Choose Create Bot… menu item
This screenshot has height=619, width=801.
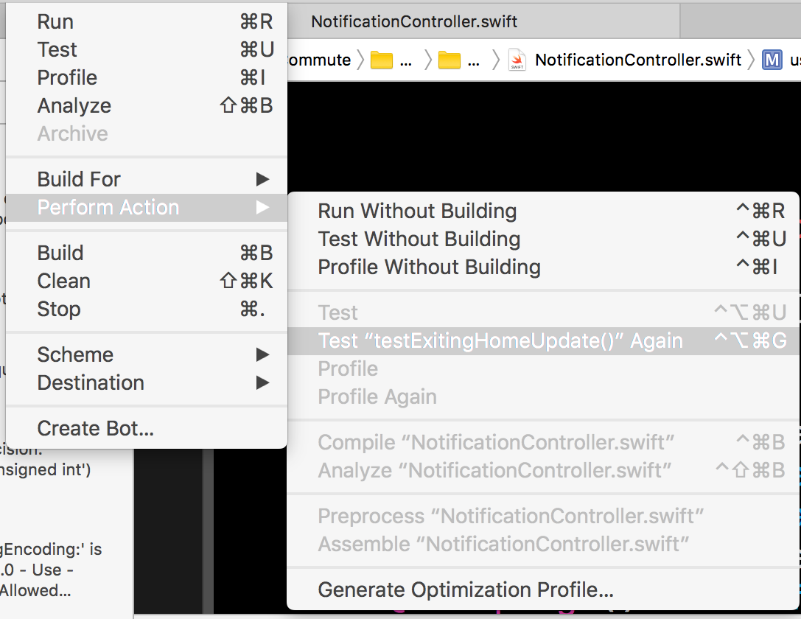(x=147, y=428)
